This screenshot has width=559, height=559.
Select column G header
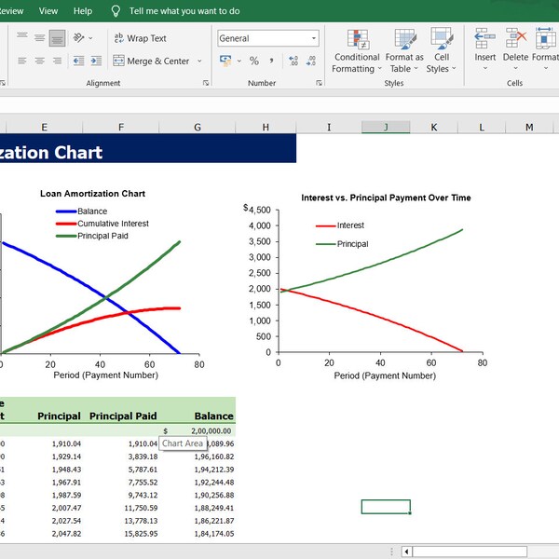point(198,128)
